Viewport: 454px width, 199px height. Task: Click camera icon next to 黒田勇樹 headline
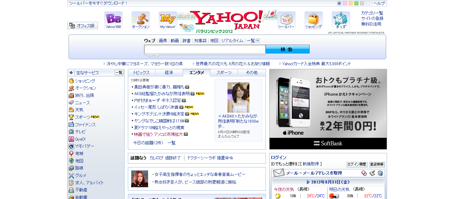point(187,87)
